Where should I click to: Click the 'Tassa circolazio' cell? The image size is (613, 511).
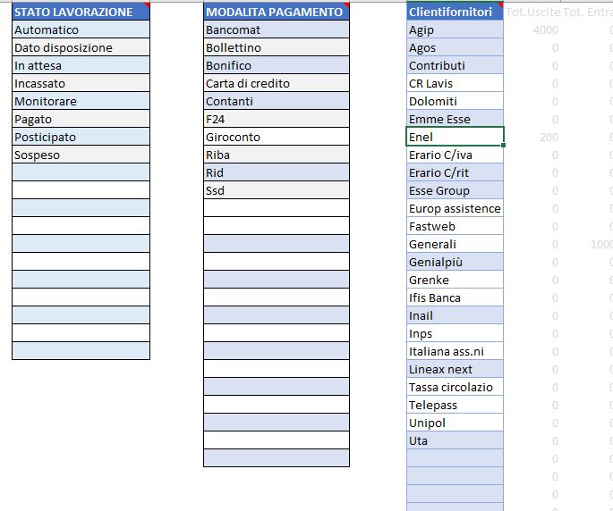(x=455, y=387)
